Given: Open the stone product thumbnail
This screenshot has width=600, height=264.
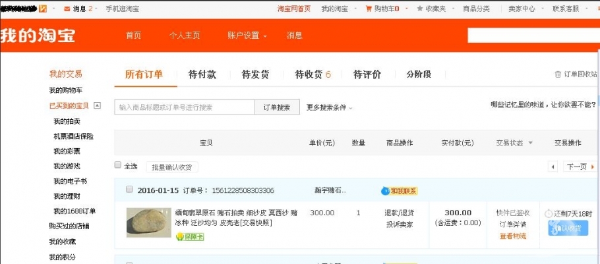Looking at the screenshot, I should (x=148, y=223).
